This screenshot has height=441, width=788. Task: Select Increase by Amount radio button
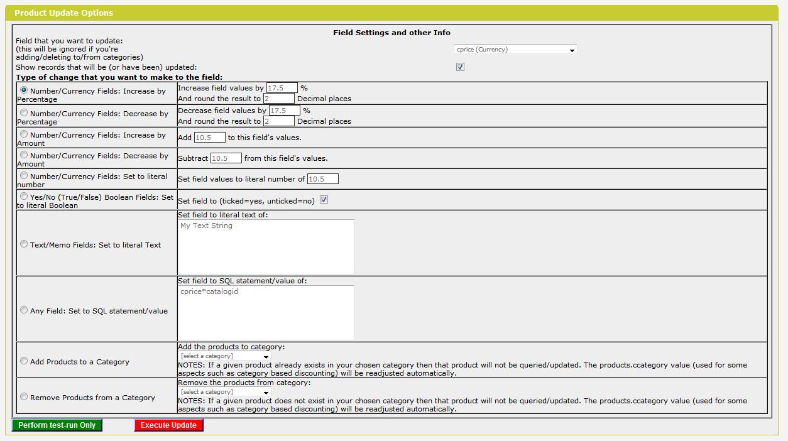coord(24,134)
